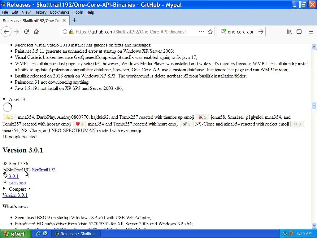Toggle the rocket reaction button

(x=187, y=124)
